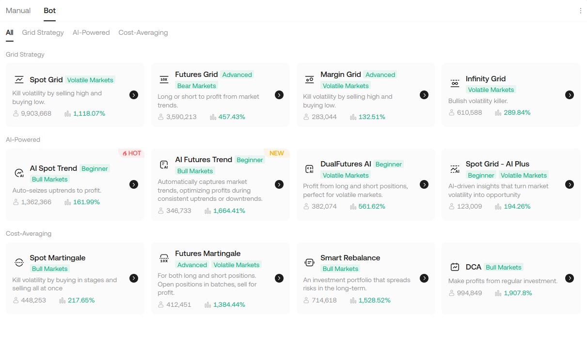Click the AI Spot Trend icon
The image size is (587, 346).
click(x=19, y=173)
